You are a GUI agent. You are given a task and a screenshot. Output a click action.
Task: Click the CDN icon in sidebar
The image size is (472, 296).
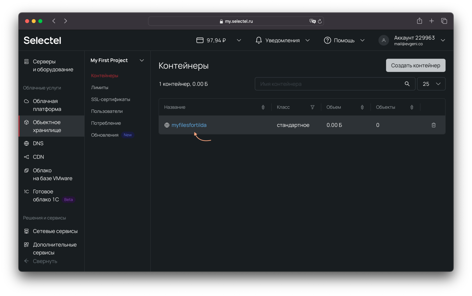coord(26,157)
